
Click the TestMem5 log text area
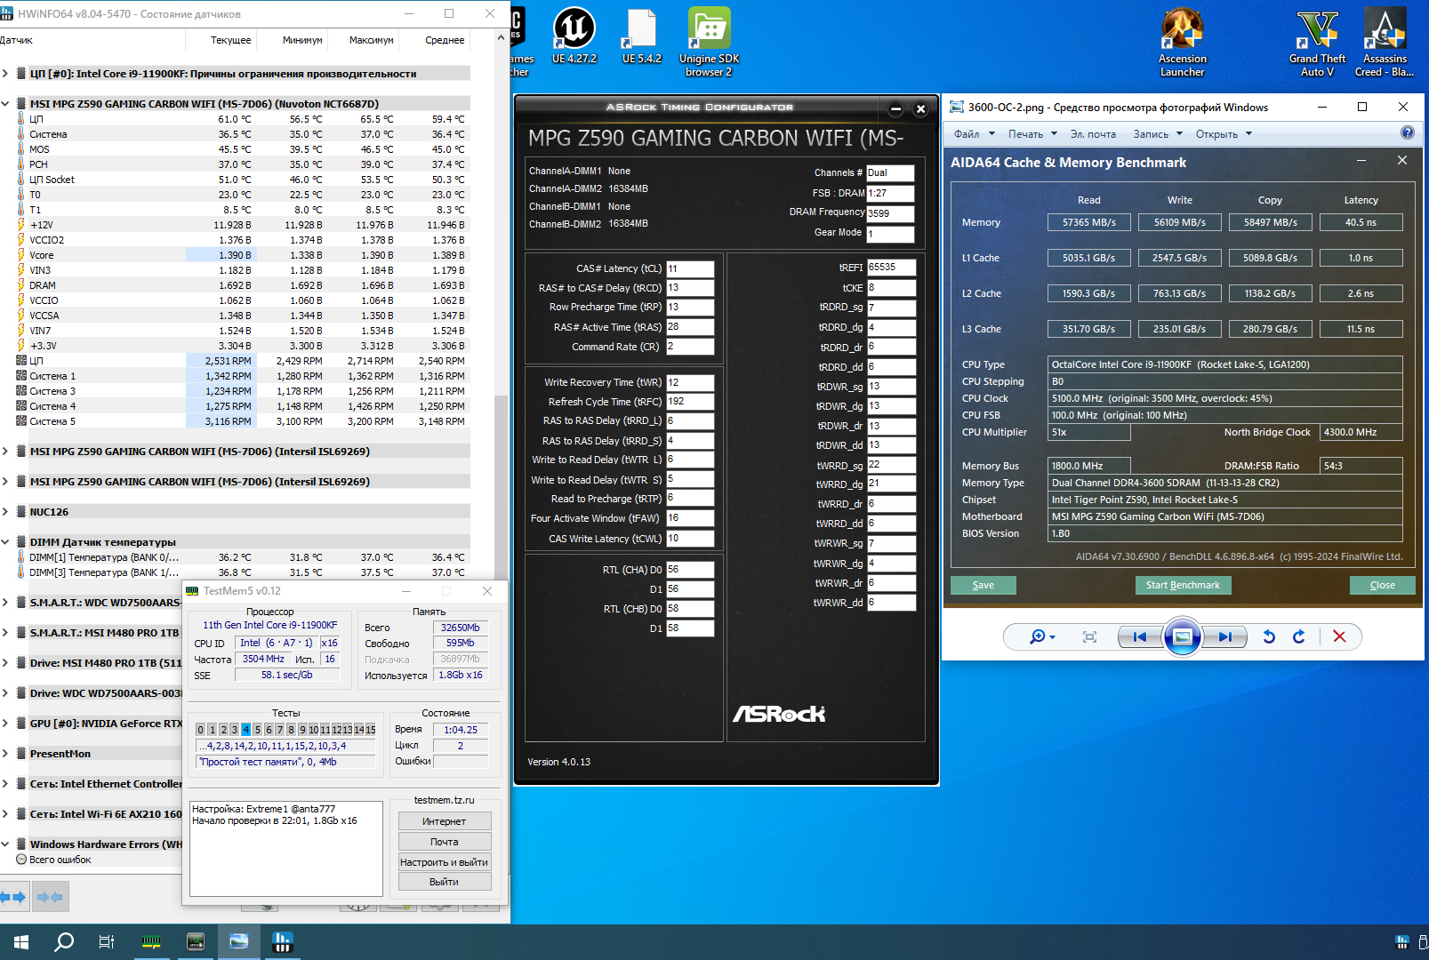[x=286, y=849]
